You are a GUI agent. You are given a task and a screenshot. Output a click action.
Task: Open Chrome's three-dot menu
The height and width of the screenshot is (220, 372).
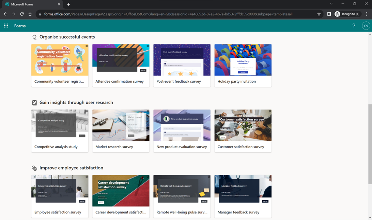(367, 14)
